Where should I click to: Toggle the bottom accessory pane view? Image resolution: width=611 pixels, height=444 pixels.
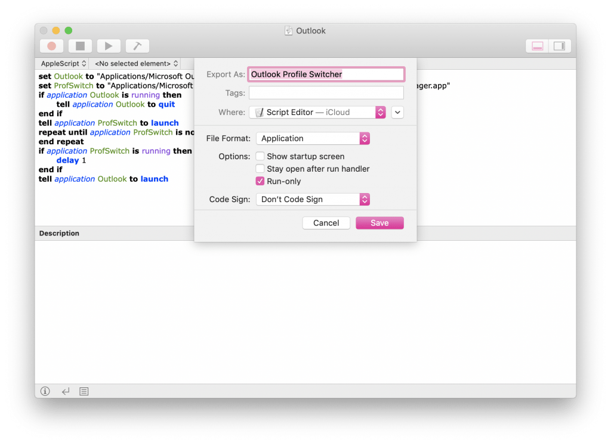click(x=537, y=46)
